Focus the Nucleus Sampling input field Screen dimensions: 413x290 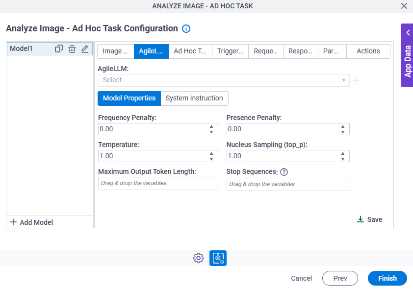(x=288, y=156)
